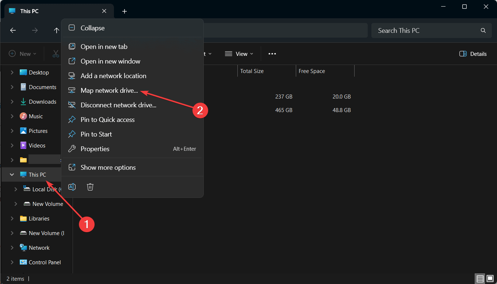Click the search magnifier icon

(x=483, y=31)
